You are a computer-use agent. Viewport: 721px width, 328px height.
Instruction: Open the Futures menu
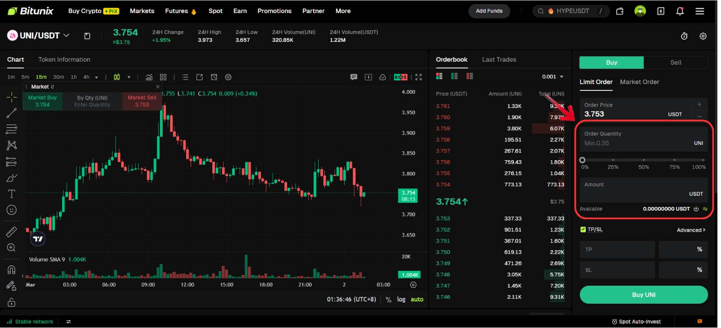pyautogui.click(x=181, y=11)
